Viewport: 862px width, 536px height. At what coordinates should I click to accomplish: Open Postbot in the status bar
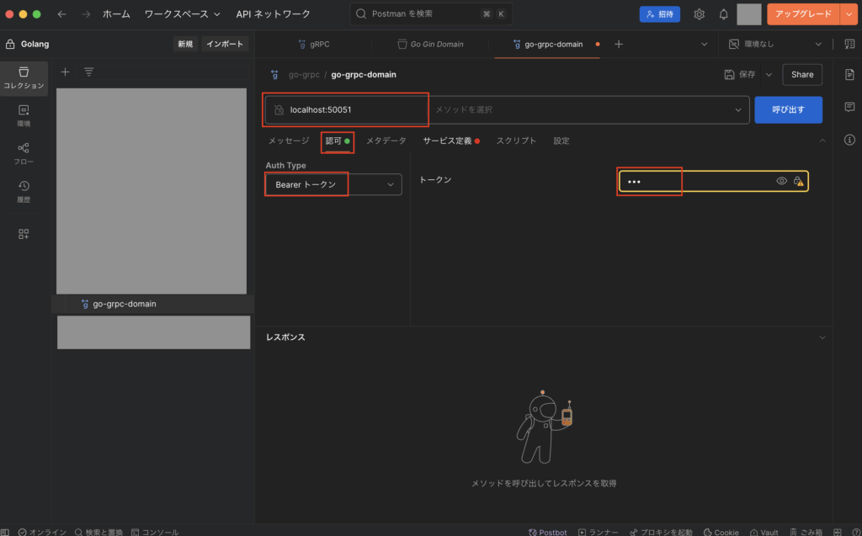click(x=547, y=532)
